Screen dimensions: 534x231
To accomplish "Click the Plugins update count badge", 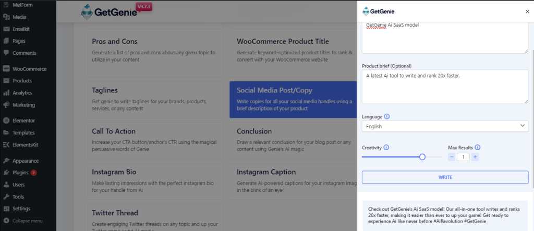I will [33, 173].
